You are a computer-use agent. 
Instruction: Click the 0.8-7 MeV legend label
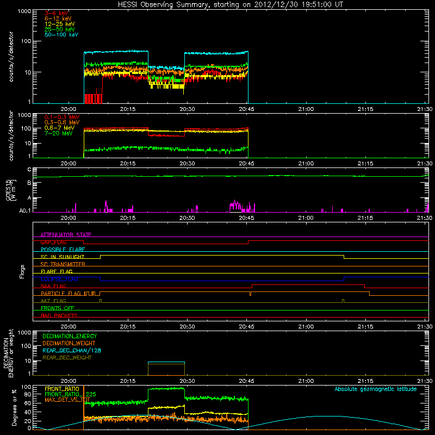[x=59, y=128]
